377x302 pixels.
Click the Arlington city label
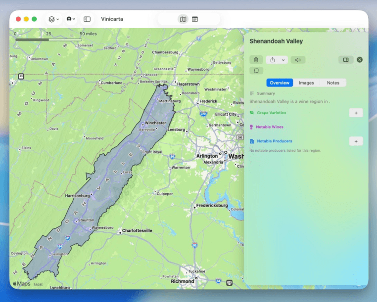tap(207, 156)
